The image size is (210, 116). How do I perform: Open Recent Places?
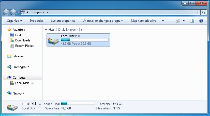click(24, 46)
